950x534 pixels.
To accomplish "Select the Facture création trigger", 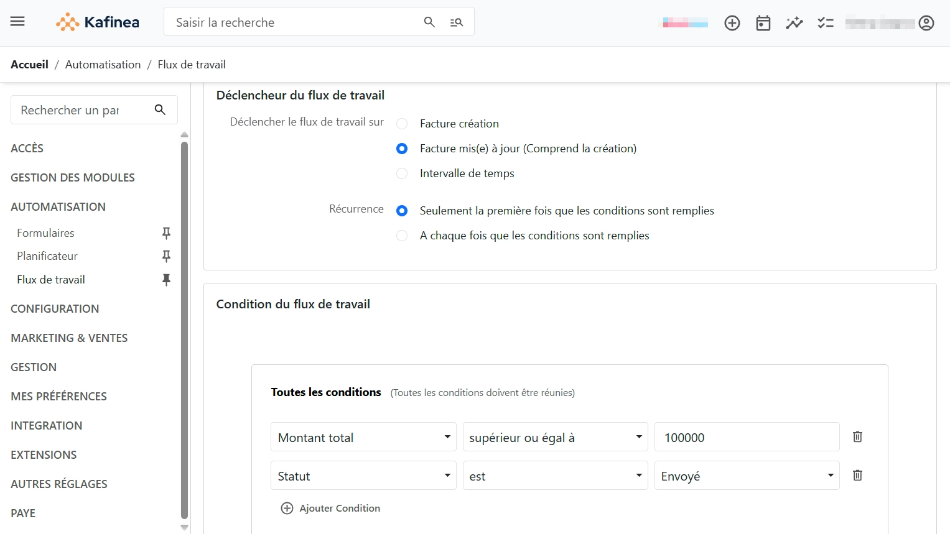I will (x=401, y=123).
